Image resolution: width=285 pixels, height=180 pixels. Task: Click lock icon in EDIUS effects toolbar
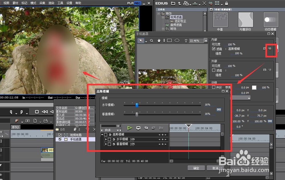coord(227,3)
